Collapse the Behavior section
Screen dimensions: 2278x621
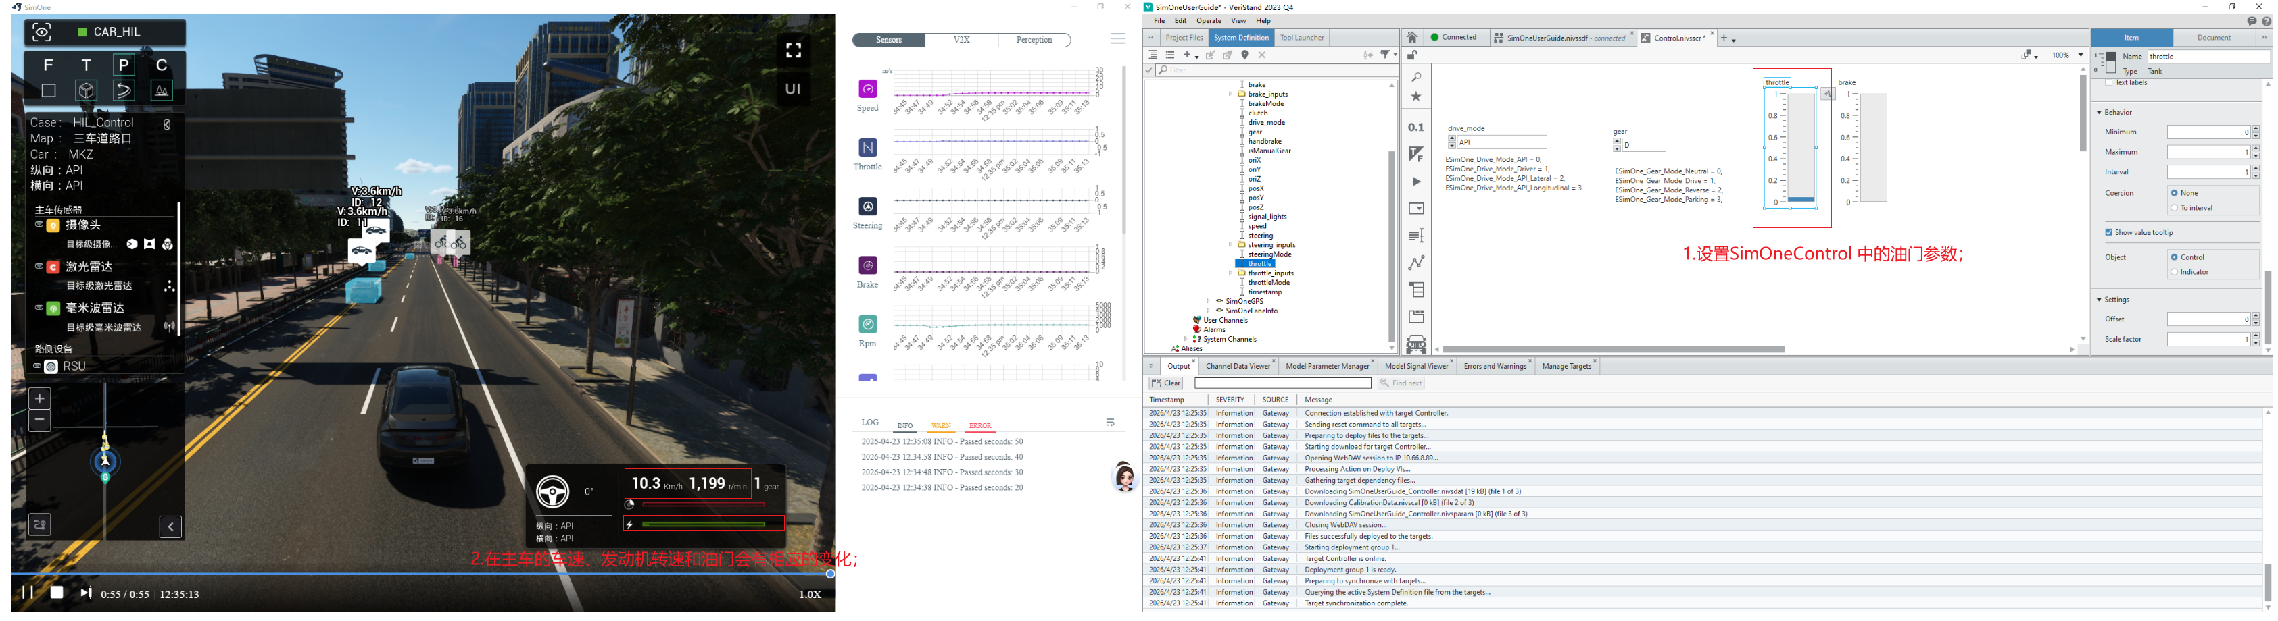coord(2100,112)
